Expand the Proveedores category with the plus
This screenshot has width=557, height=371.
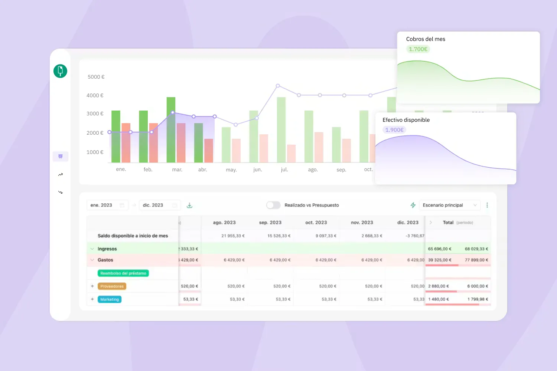click(x=92, y=286)
